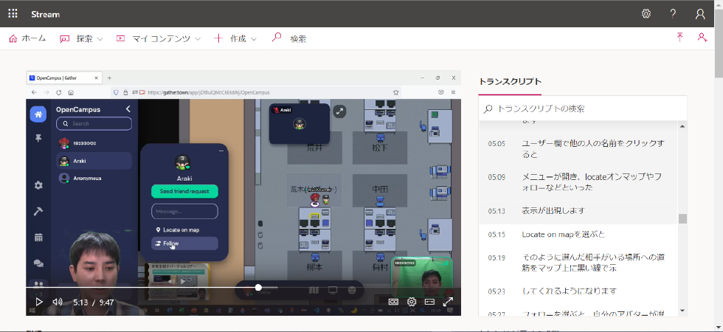The width and height of the screenshot is (723, 332).
Task: Click the video seek bar handle
Action: 258,287
